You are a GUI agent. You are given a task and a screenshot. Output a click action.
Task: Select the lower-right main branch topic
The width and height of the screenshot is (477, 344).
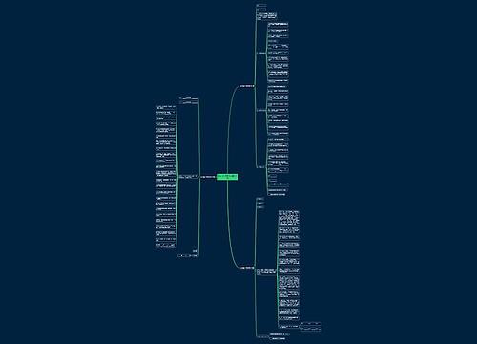click(247, 268)
